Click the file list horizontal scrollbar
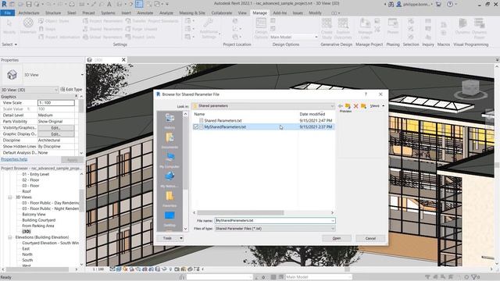 click(241, 212)
